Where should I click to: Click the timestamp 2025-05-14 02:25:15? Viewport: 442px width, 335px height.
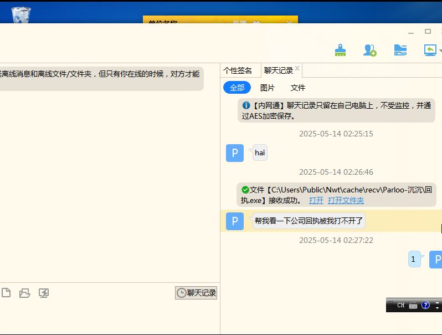tap(336, 134)
